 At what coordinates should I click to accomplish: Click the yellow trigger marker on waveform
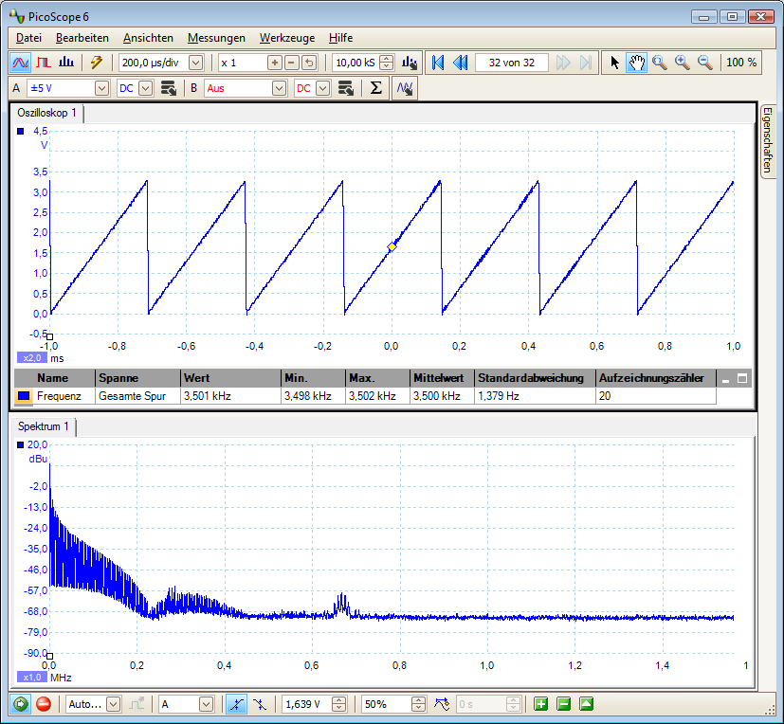(392, 247)
